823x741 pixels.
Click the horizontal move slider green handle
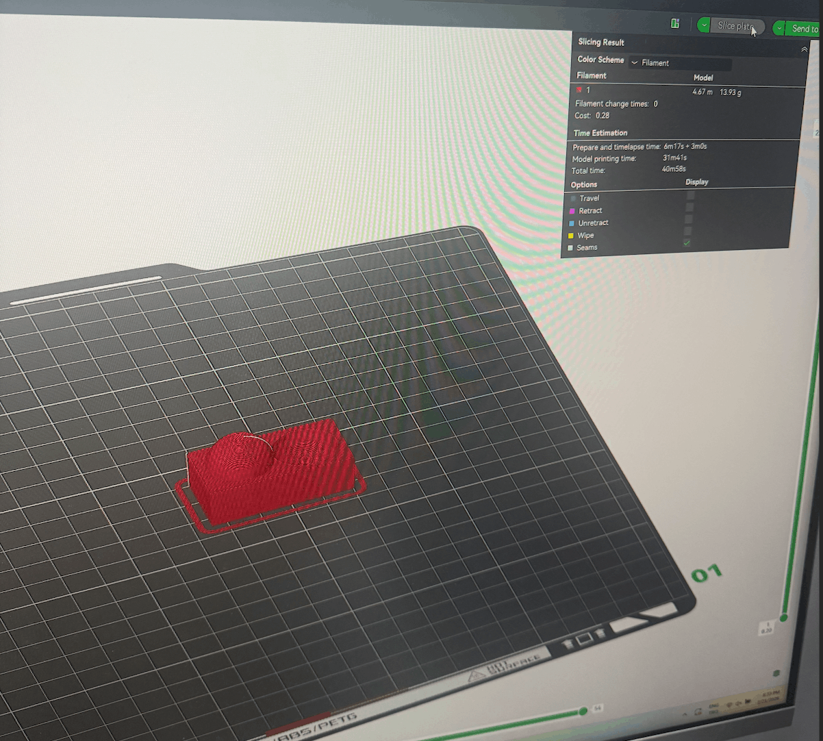click(x=583, y=712)
